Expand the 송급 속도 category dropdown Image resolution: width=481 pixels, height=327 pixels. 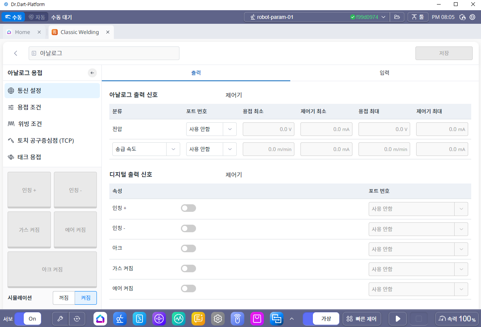pyautogui.click(x=145, y=149)
